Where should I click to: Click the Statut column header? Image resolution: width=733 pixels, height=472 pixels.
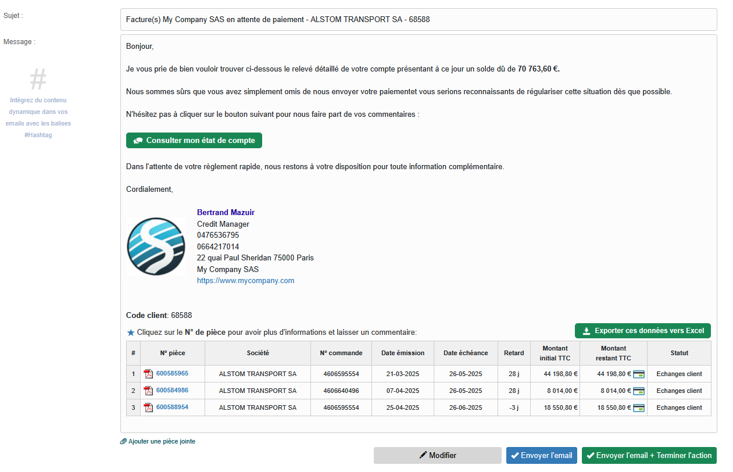pyautogui.click(x=679, y=353)
